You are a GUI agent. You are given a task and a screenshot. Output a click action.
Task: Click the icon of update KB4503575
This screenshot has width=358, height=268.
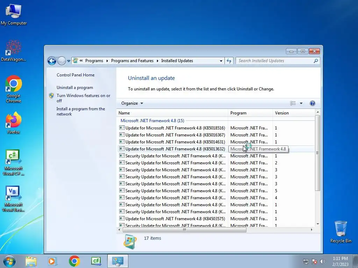(122, 218)
